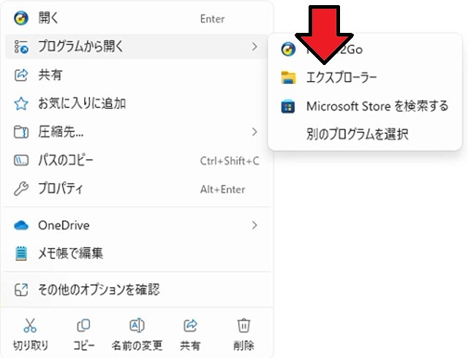Screen dimensions: 468x358
Task: Open その他のオプションを確認 entry
Action: (x=99, y=289)
